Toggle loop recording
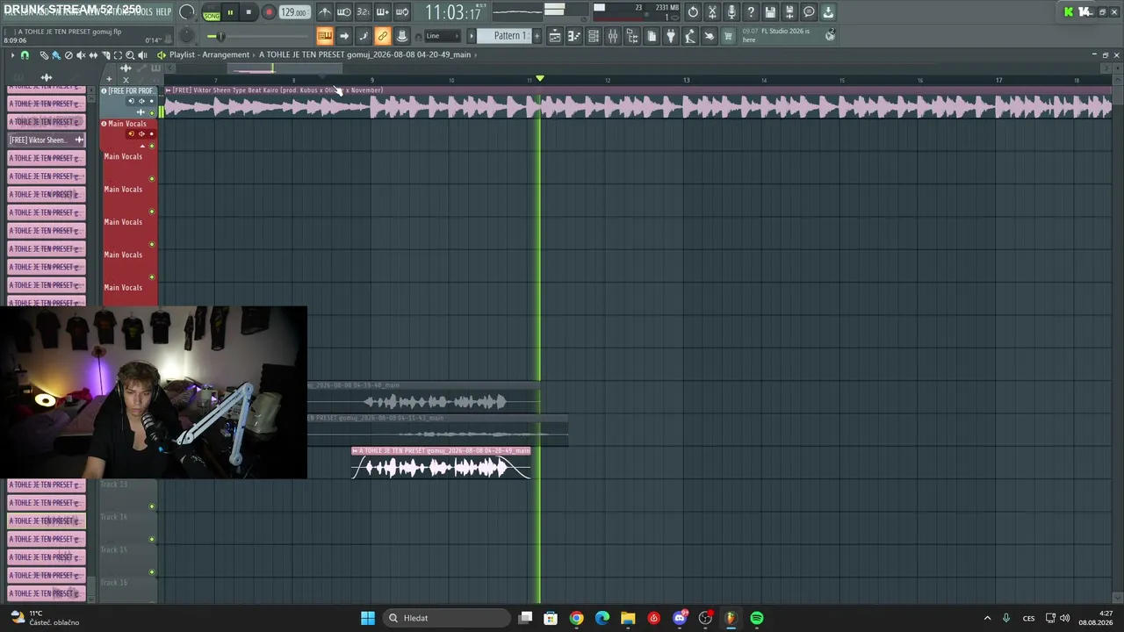The width and height of the screenshot is (1124, 632). pyautogui.click(x=402, y=12)
